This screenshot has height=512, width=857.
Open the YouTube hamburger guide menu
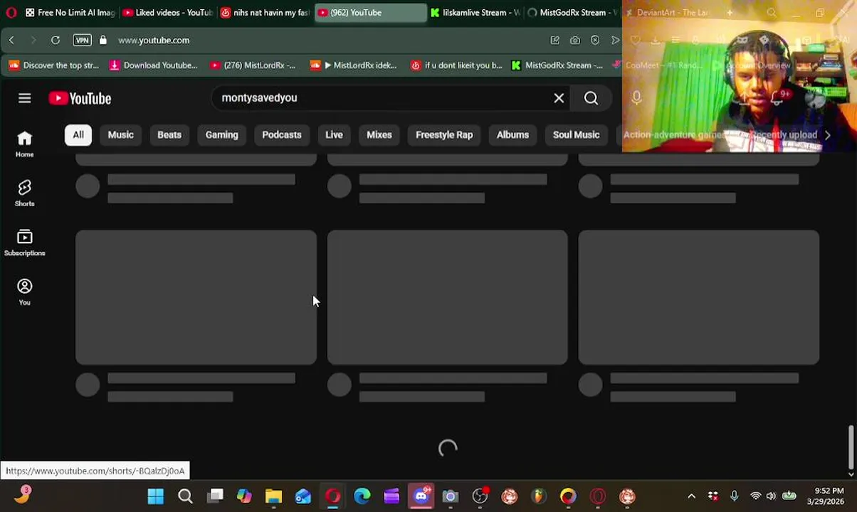[25, 98]
